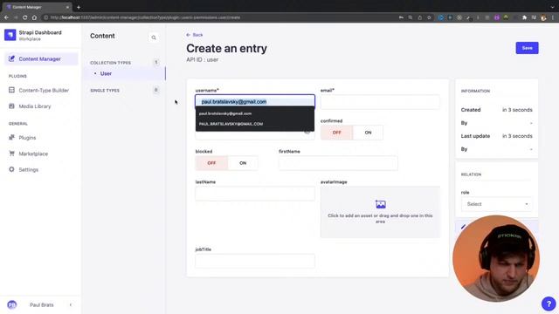The image size is (559, 314).
Task: Click the Content Manager sidebar pencil icon
Action: click(11, 58)
